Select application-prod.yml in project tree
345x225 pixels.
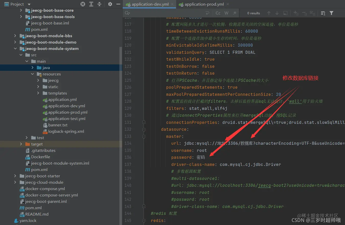(68, 112)
